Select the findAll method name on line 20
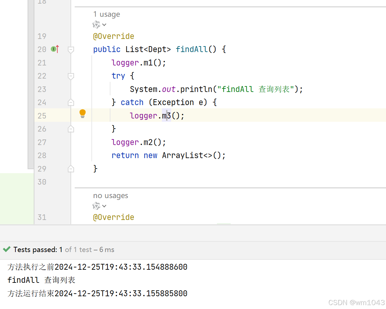 tap(192, 49)
